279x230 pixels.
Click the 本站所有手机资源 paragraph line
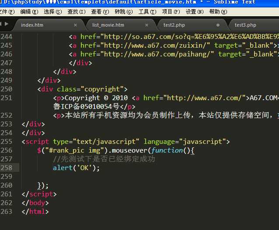pyautogui.click(x=166, y=115)
